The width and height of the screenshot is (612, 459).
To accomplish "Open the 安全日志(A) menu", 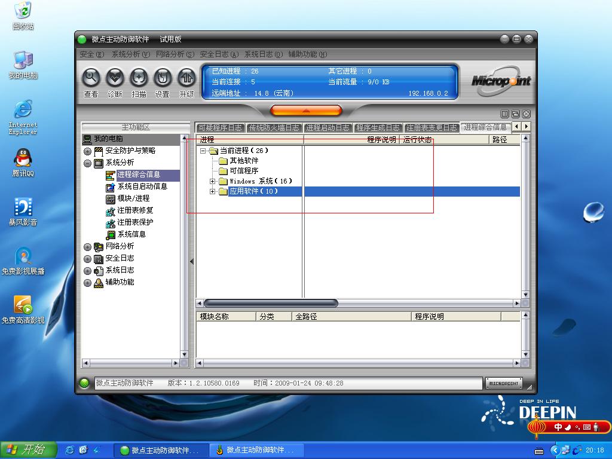I will [219, 54].
